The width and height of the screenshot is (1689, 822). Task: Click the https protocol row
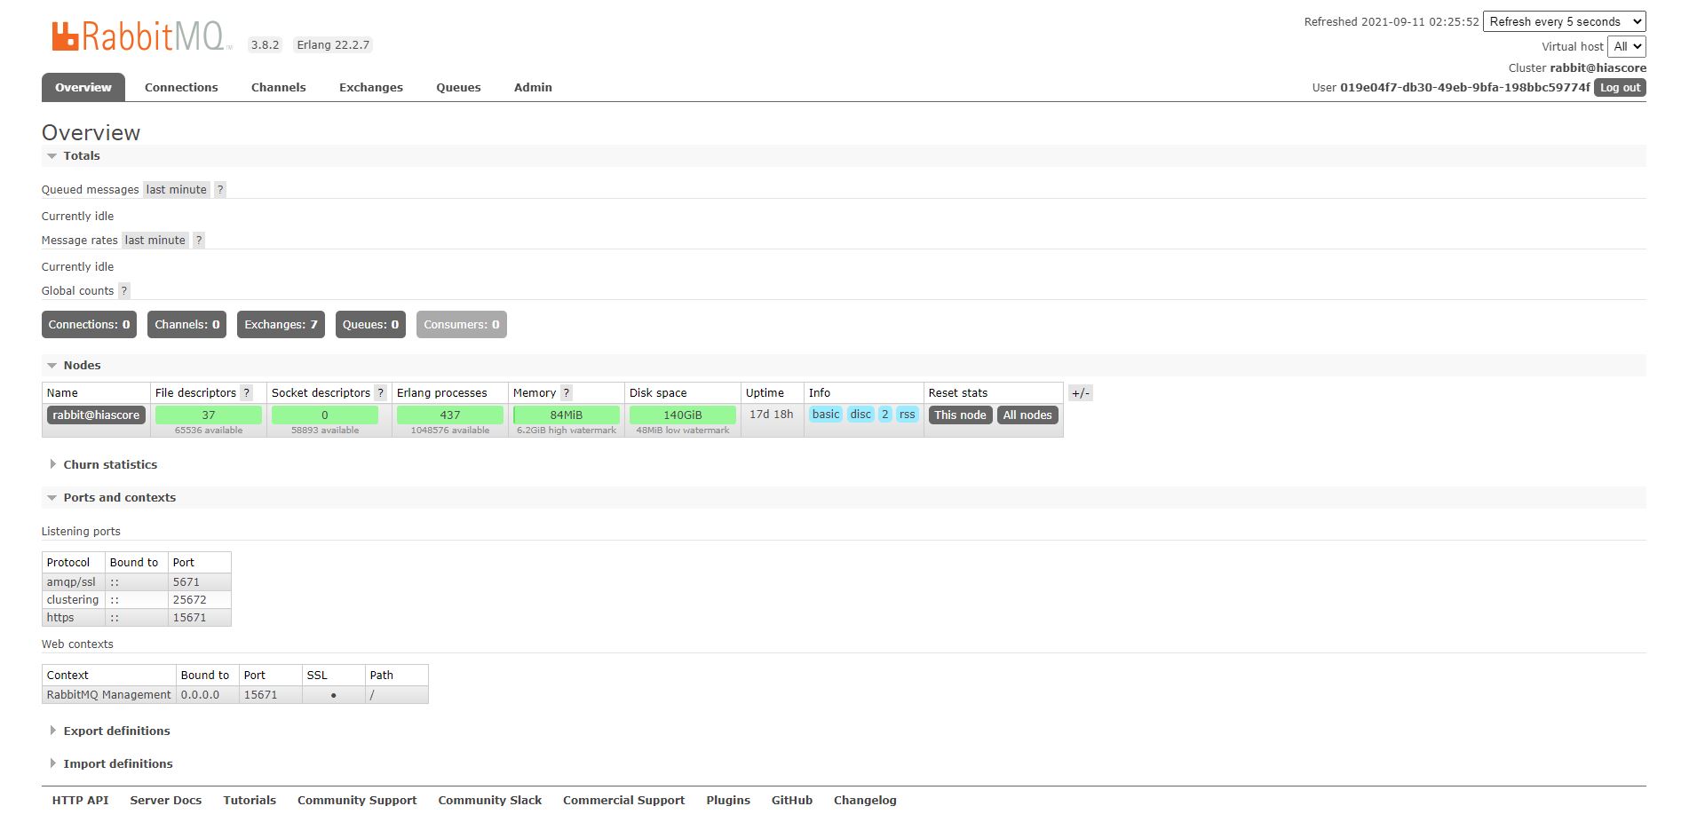pos(137,617)
